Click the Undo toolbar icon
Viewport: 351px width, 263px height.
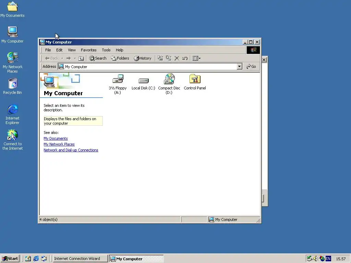[x=185, y=58]
